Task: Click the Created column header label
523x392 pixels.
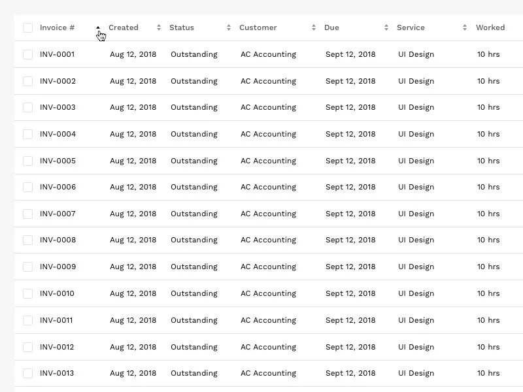Action: point(124,27)
